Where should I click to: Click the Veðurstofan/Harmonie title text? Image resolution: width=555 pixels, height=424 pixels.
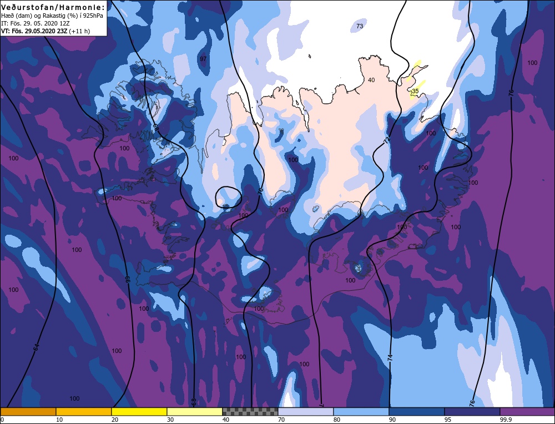53,7
